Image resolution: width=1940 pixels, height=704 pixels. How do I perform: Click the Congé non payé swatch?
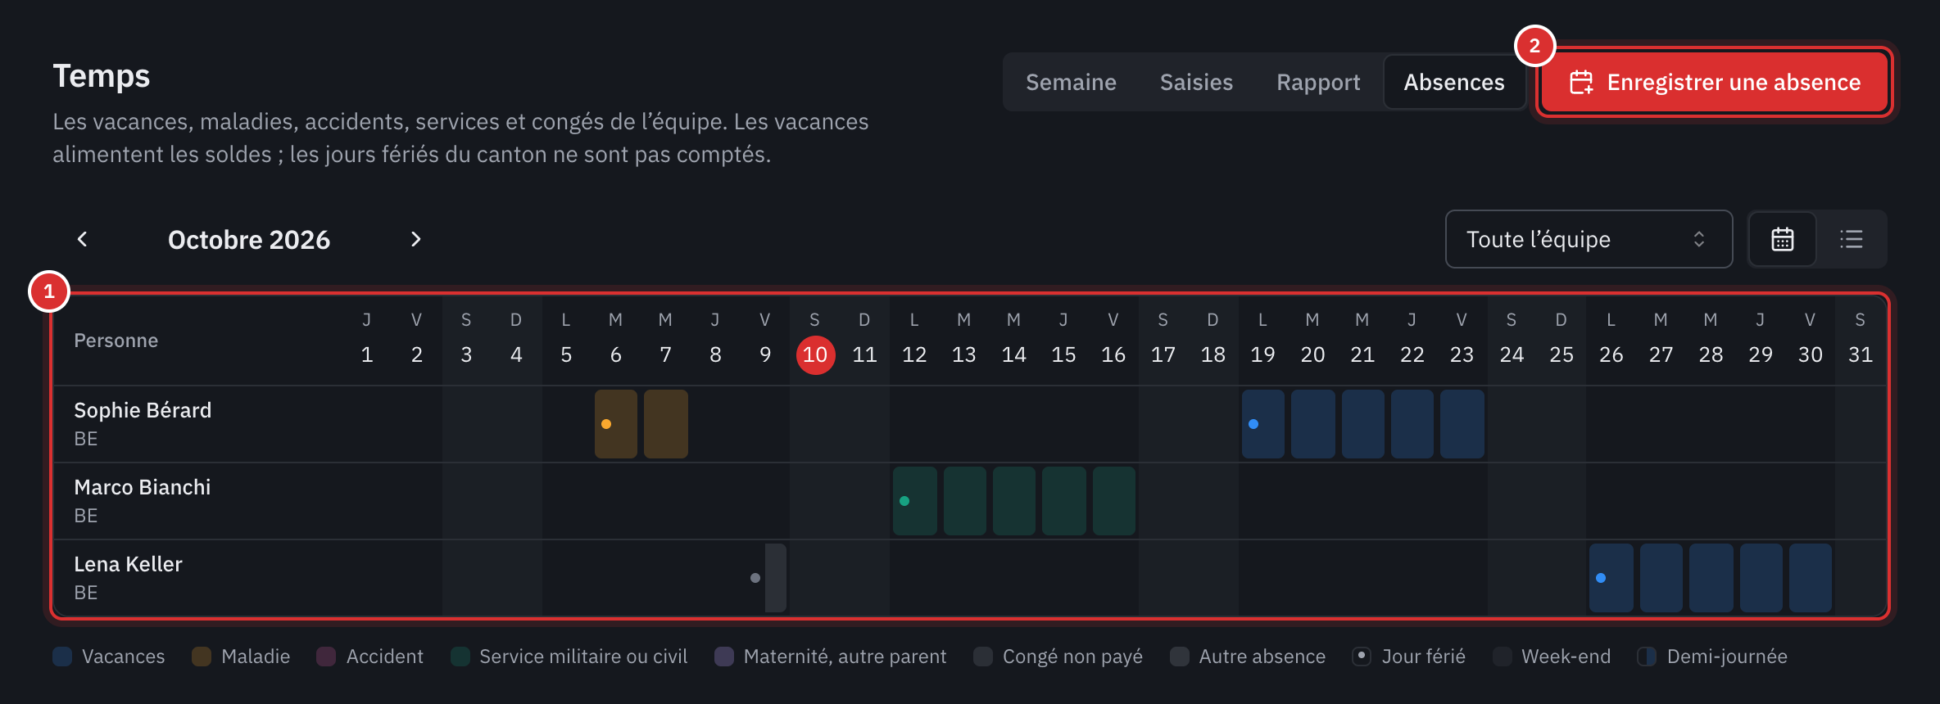(983, 657)
